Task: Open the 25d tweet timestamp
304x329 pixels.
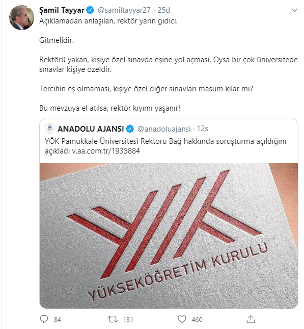Action: (x=163, y=10)
